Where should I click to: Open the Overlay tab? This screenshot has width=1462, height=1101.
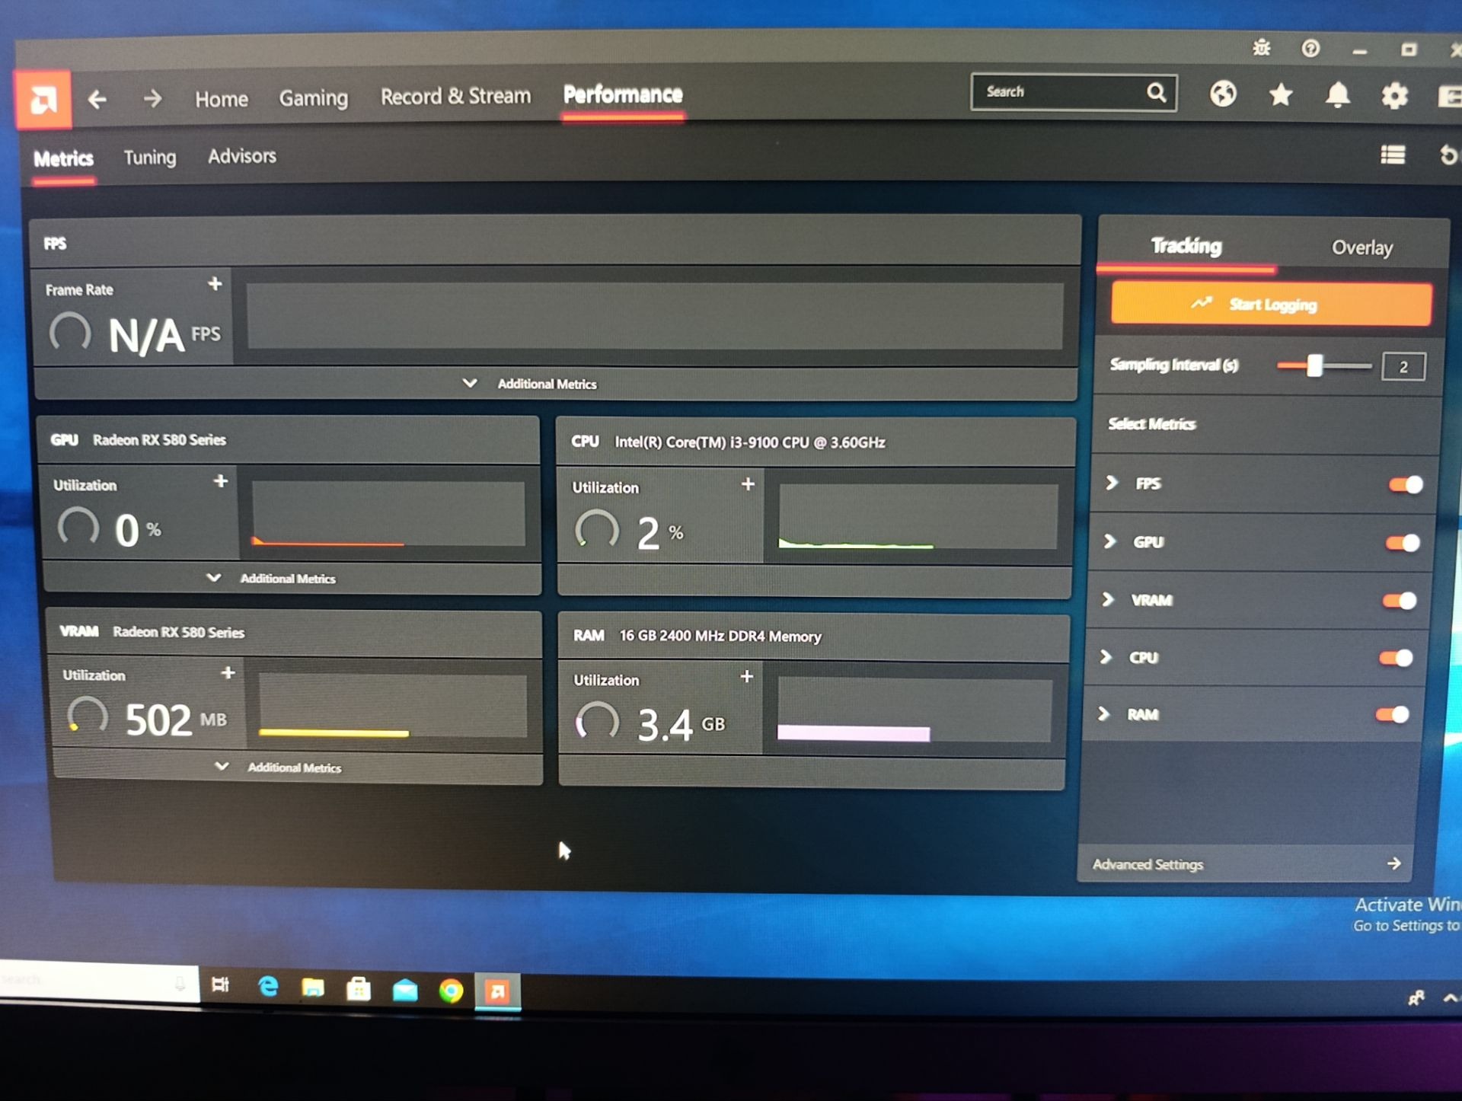tap(1361, 248)
